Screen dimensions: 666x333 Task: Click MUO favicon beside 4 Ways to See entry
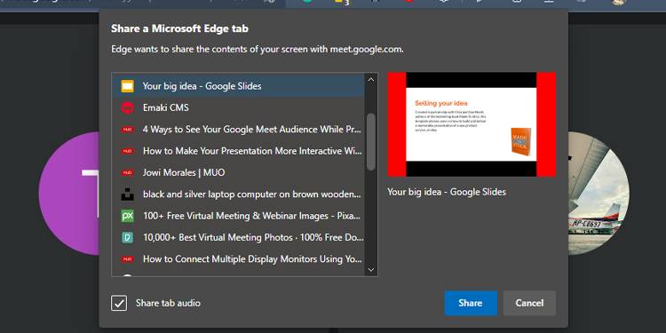pos(127,130)
